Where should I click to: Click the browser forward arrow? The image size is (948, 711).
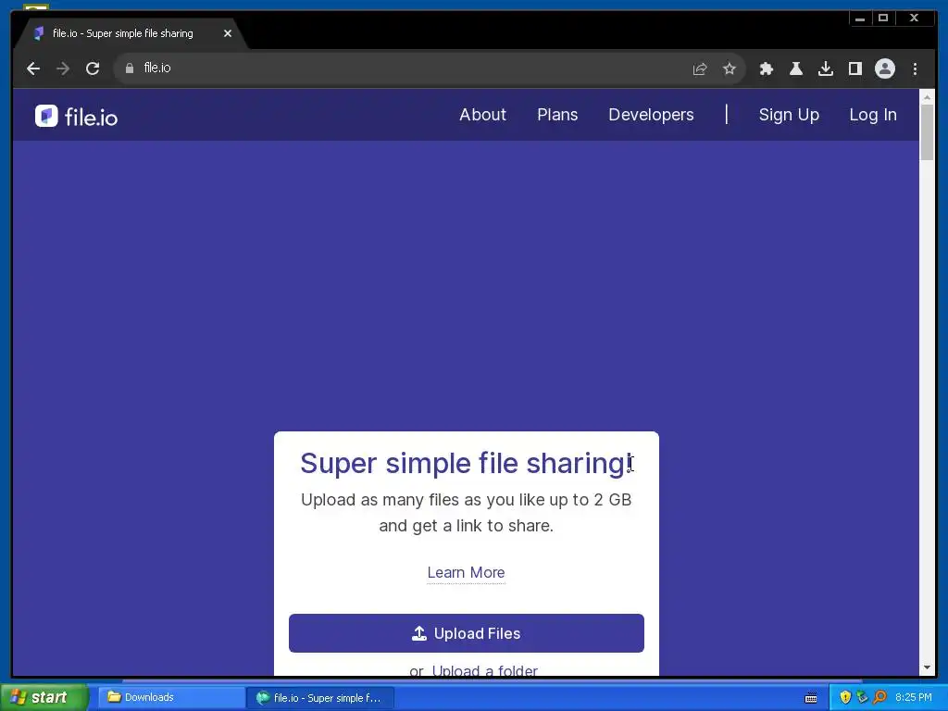63,69
